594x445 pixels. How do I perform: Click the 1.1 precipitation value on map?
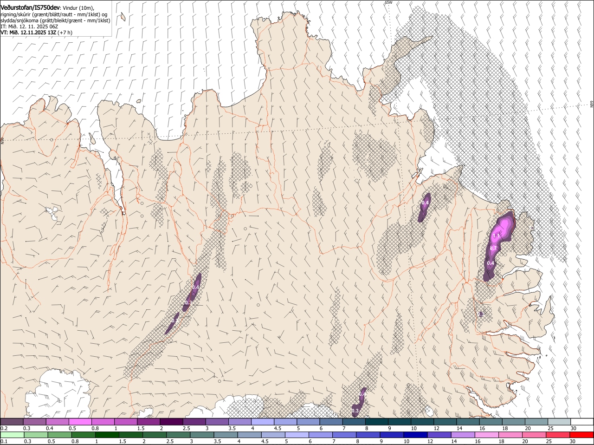[496, 236]
